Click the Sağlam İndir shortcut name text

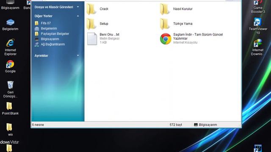[x=198, y=37]
